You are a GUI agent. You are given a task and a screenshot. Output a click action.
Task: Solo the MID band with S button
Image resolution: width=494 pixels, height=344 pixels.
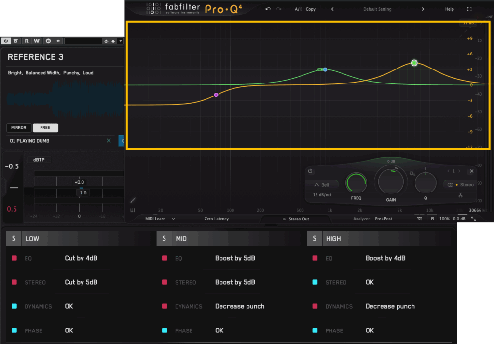point(164,238)
